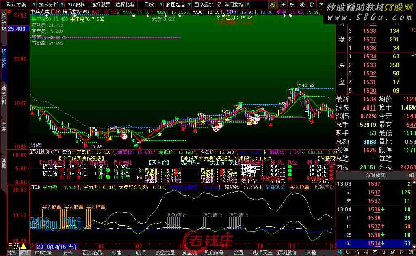Select the DDE决策 indicator tab
The width and height of the screenshot is (416, 256).
43,253
